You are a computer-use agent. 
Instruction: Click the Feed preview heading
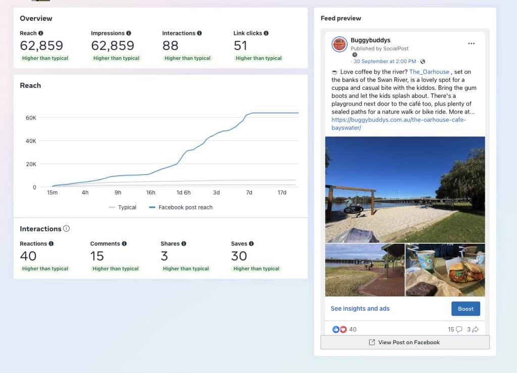point(341,19)
